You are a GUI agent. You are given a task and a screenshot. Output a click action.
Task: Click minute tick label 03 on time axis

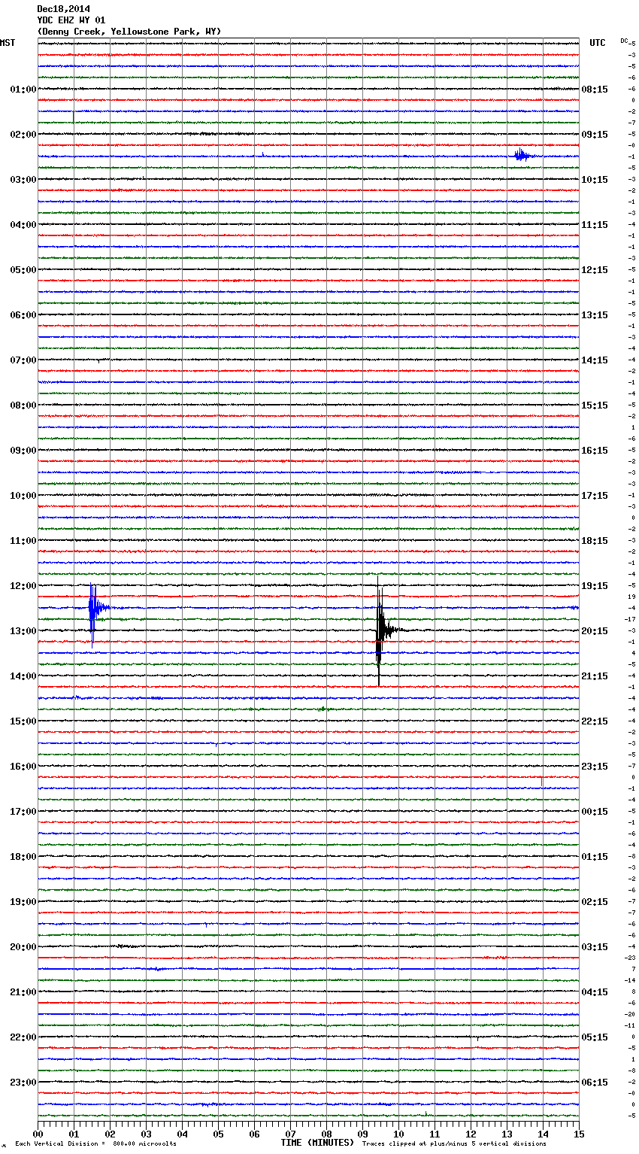pyautogui.click(x=146, y=1134)
